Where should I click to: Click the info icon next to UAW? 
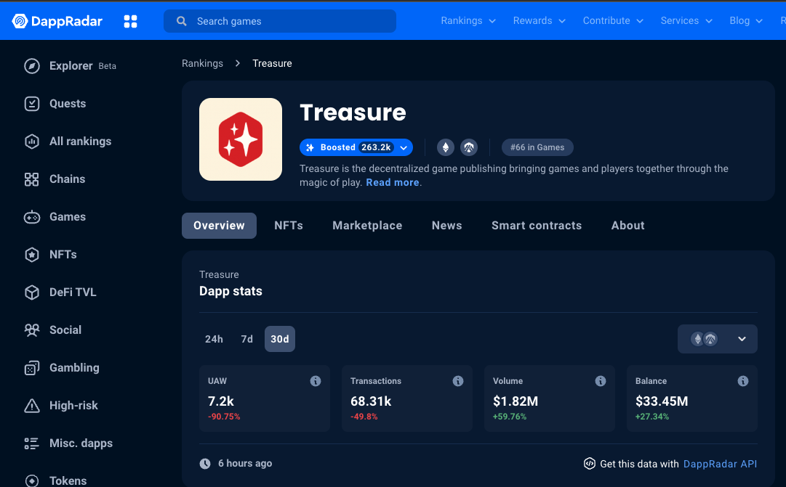coord(316,380)
